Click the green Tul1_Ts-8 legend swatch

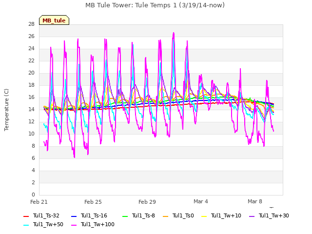pyautogui.click(x=125, y=216)
